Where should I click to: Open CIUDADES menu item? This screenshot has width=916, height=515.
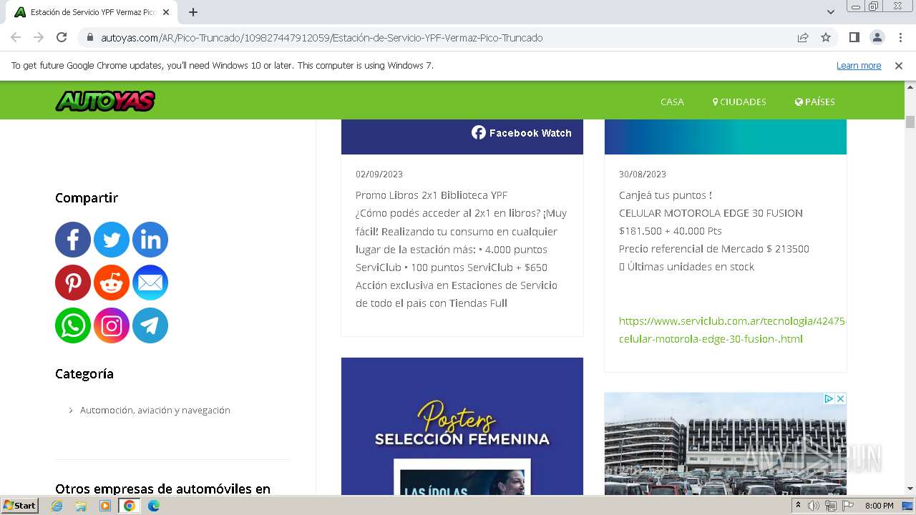click(739, 102)
